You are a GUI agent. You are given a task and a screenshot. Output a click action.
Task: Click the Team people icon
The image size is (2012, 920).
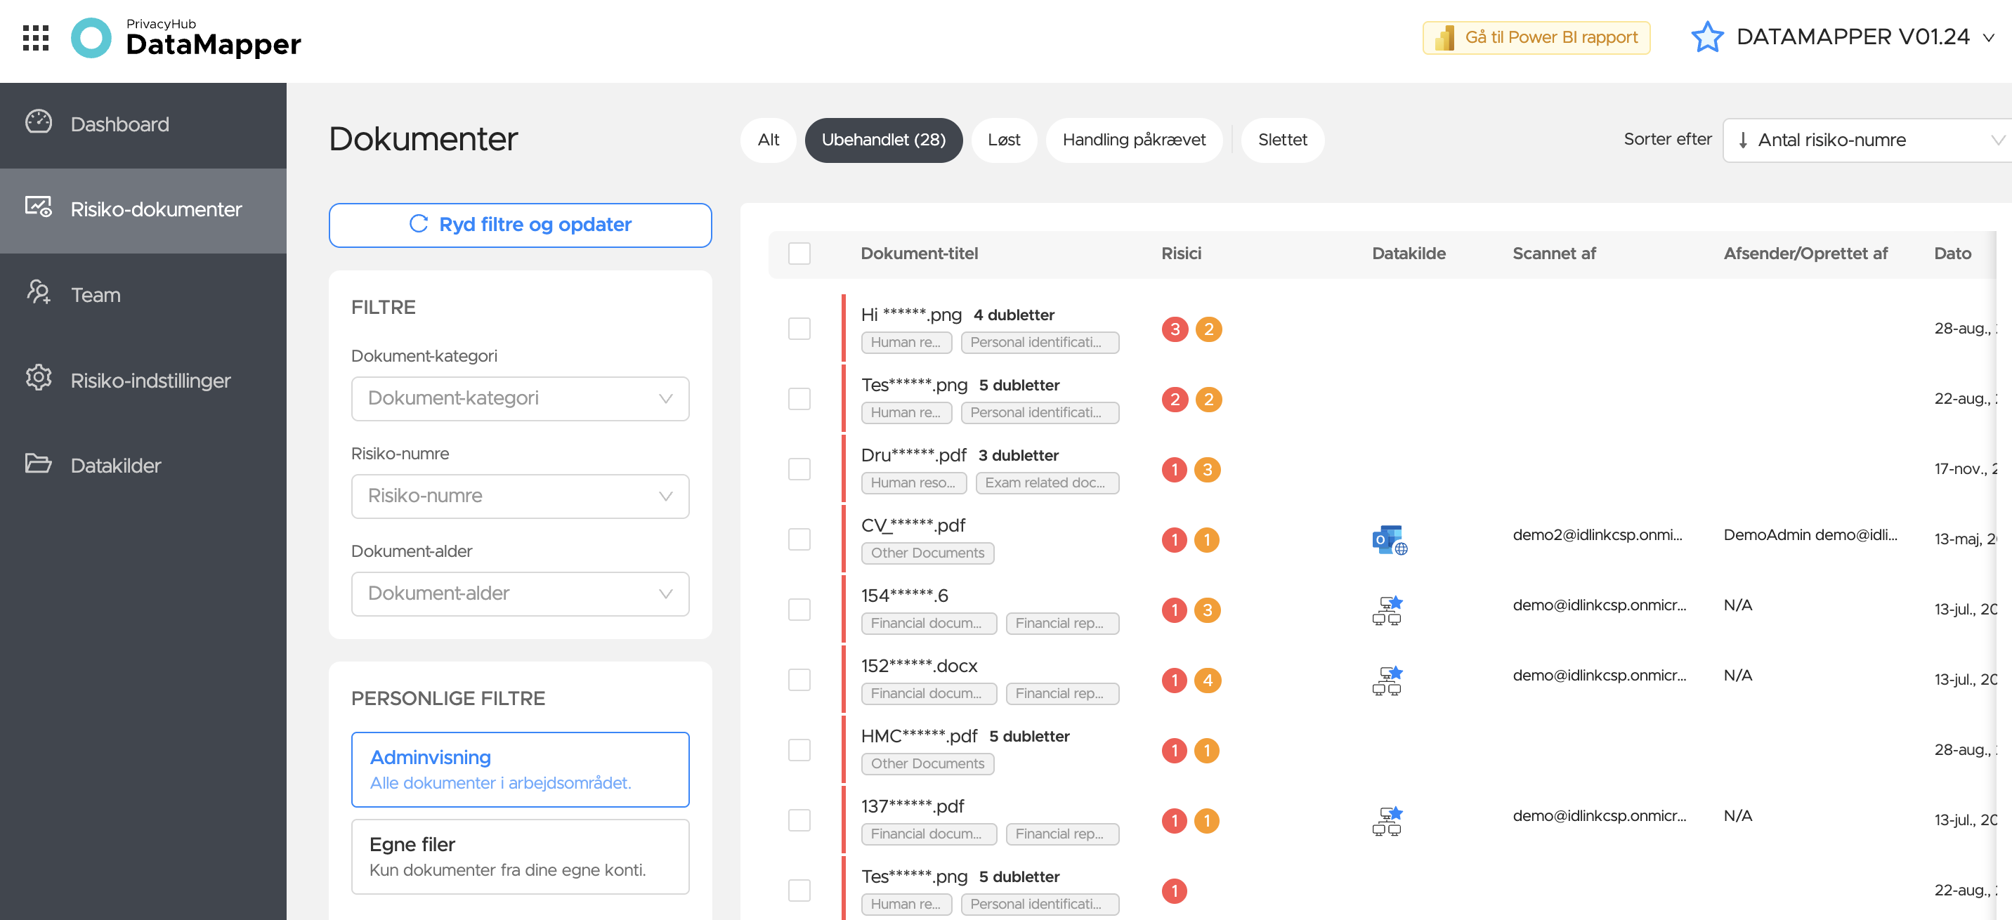(x=38, y=293)
